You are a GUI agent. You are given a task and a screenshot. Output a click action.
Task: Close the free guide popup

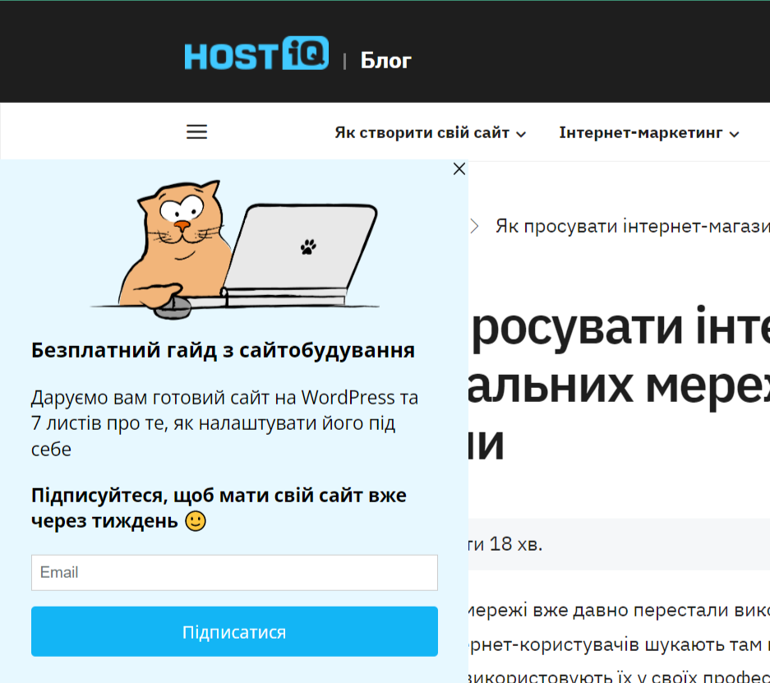(459, 169)
